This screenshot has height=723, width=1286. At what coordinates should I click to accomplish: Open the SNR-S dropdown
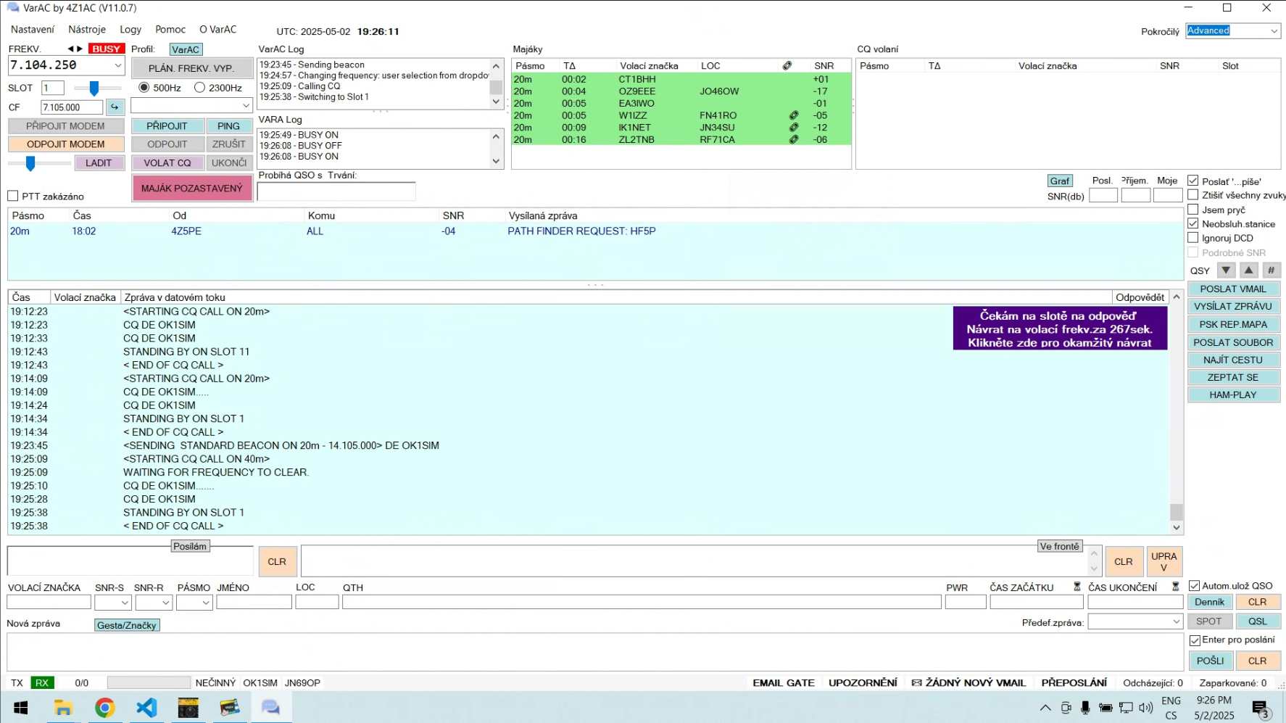(x=125, y=602)
